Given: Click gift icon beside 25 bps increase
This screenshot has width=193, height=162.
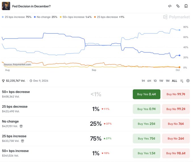Looking at the screenshot, I should tap(22, 141).
